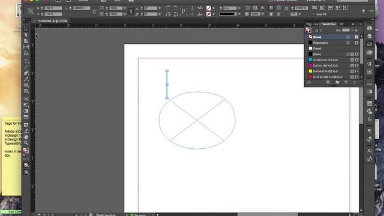Open the Stroke panel icon in dock
Image resolution: width=384 pixels, height=216 pixels.
point(370,83)
